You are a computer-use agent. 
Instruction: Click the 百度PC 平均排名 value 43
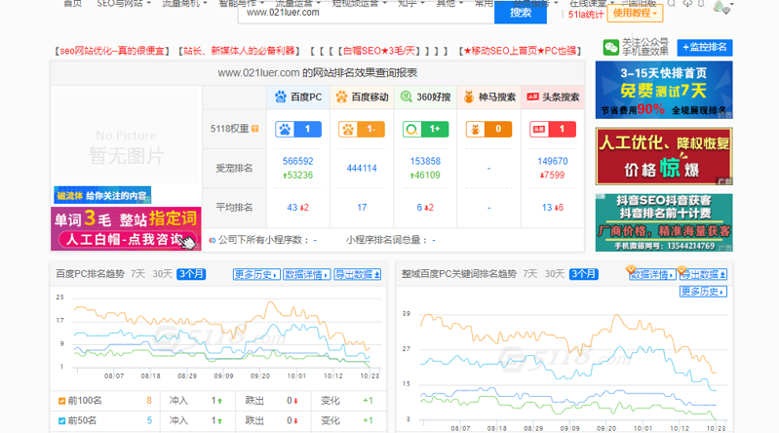click(x=292, y=208)
